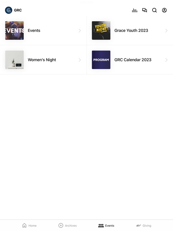The width and height of the screenshot is (173, 231).
Task: Switch to the Giving tab label
Action: (x=147, y=226)
